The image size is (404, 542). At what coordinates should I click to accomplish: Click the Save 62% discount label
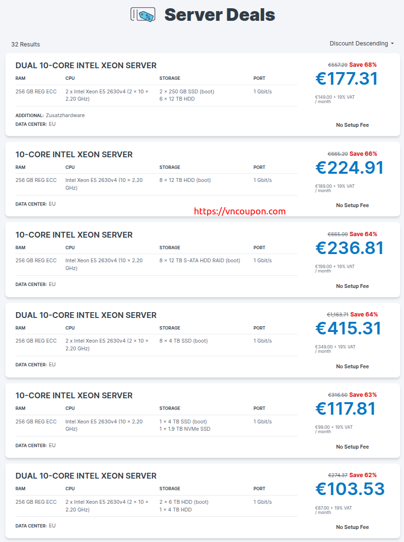click(x=363, y=475)
